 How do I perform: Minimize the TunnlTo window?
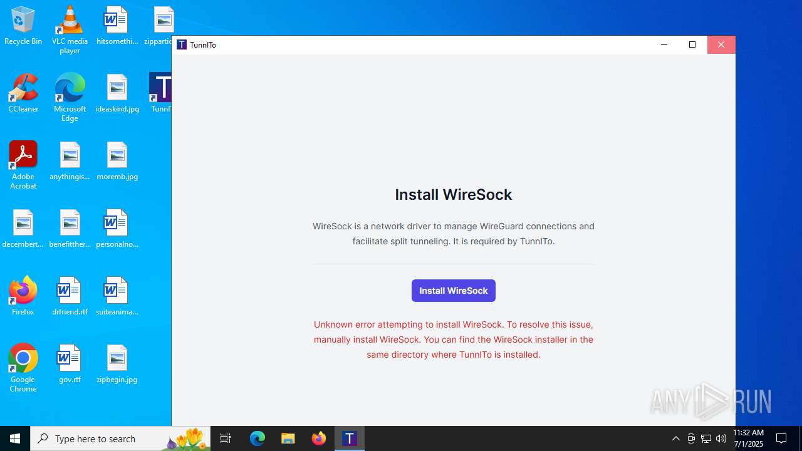[664, 44]
